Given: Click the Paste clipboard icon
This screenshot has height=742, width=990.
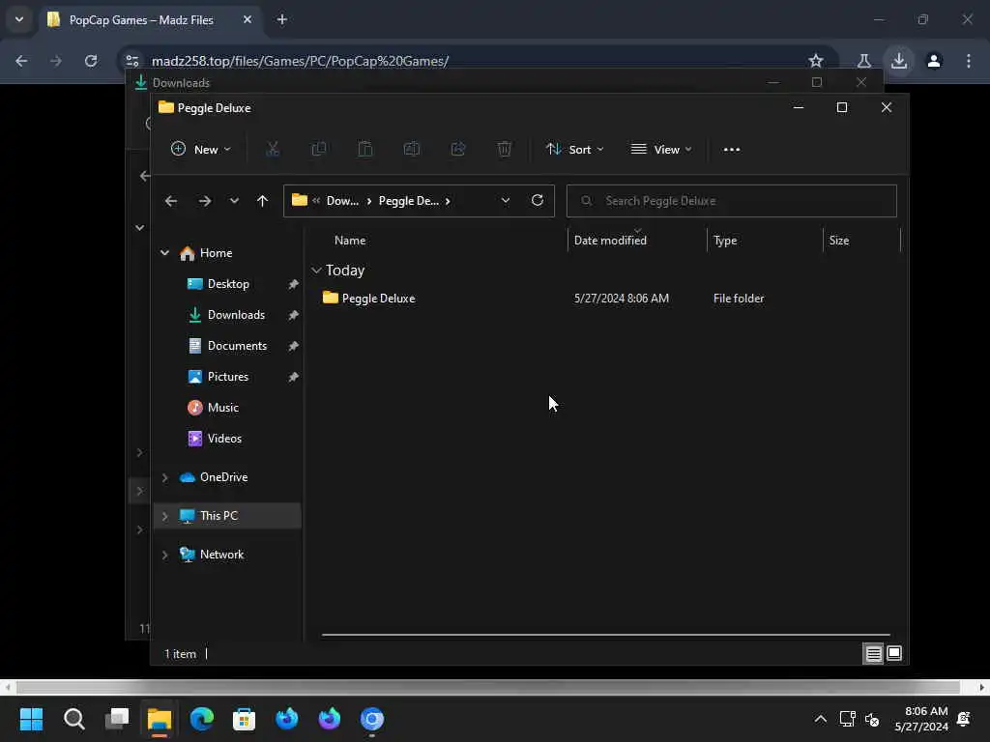Looking at the screenshot, I should pos(364,150).
